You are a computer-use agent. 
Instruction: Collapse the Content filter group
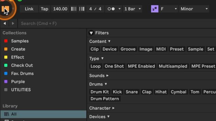(109, 41)
